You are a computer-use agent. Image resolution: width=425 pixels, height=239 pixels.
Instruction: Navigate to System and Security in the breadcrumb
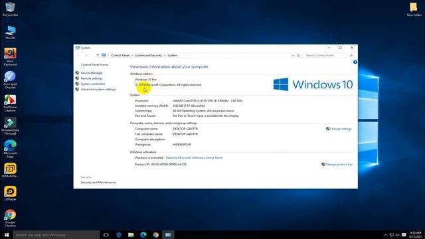tap(148, 55)
